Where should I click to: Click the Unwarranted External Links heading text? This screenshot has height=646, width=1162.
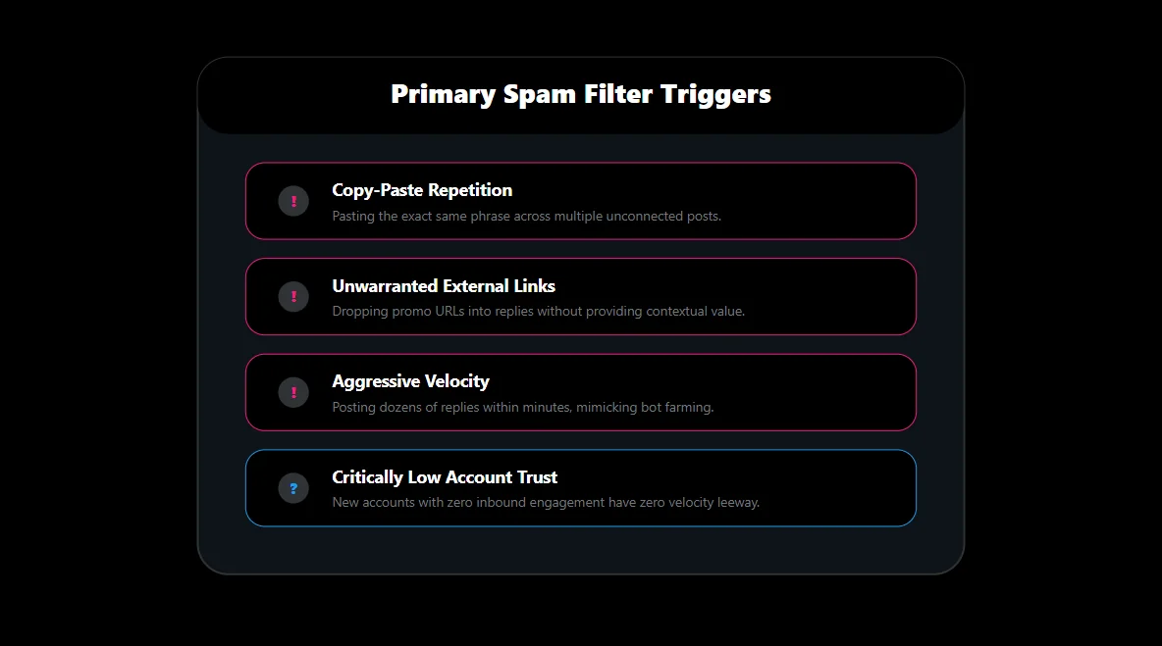click(444, 286)
